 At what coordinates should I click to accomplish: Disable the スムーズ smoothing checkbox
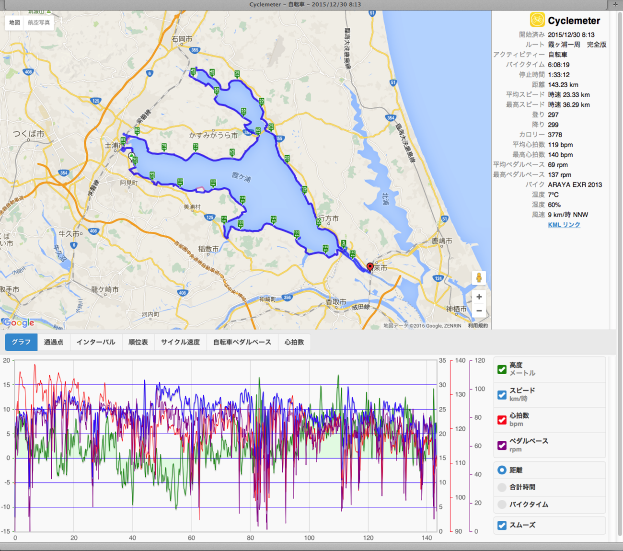(x=502, y=525)
